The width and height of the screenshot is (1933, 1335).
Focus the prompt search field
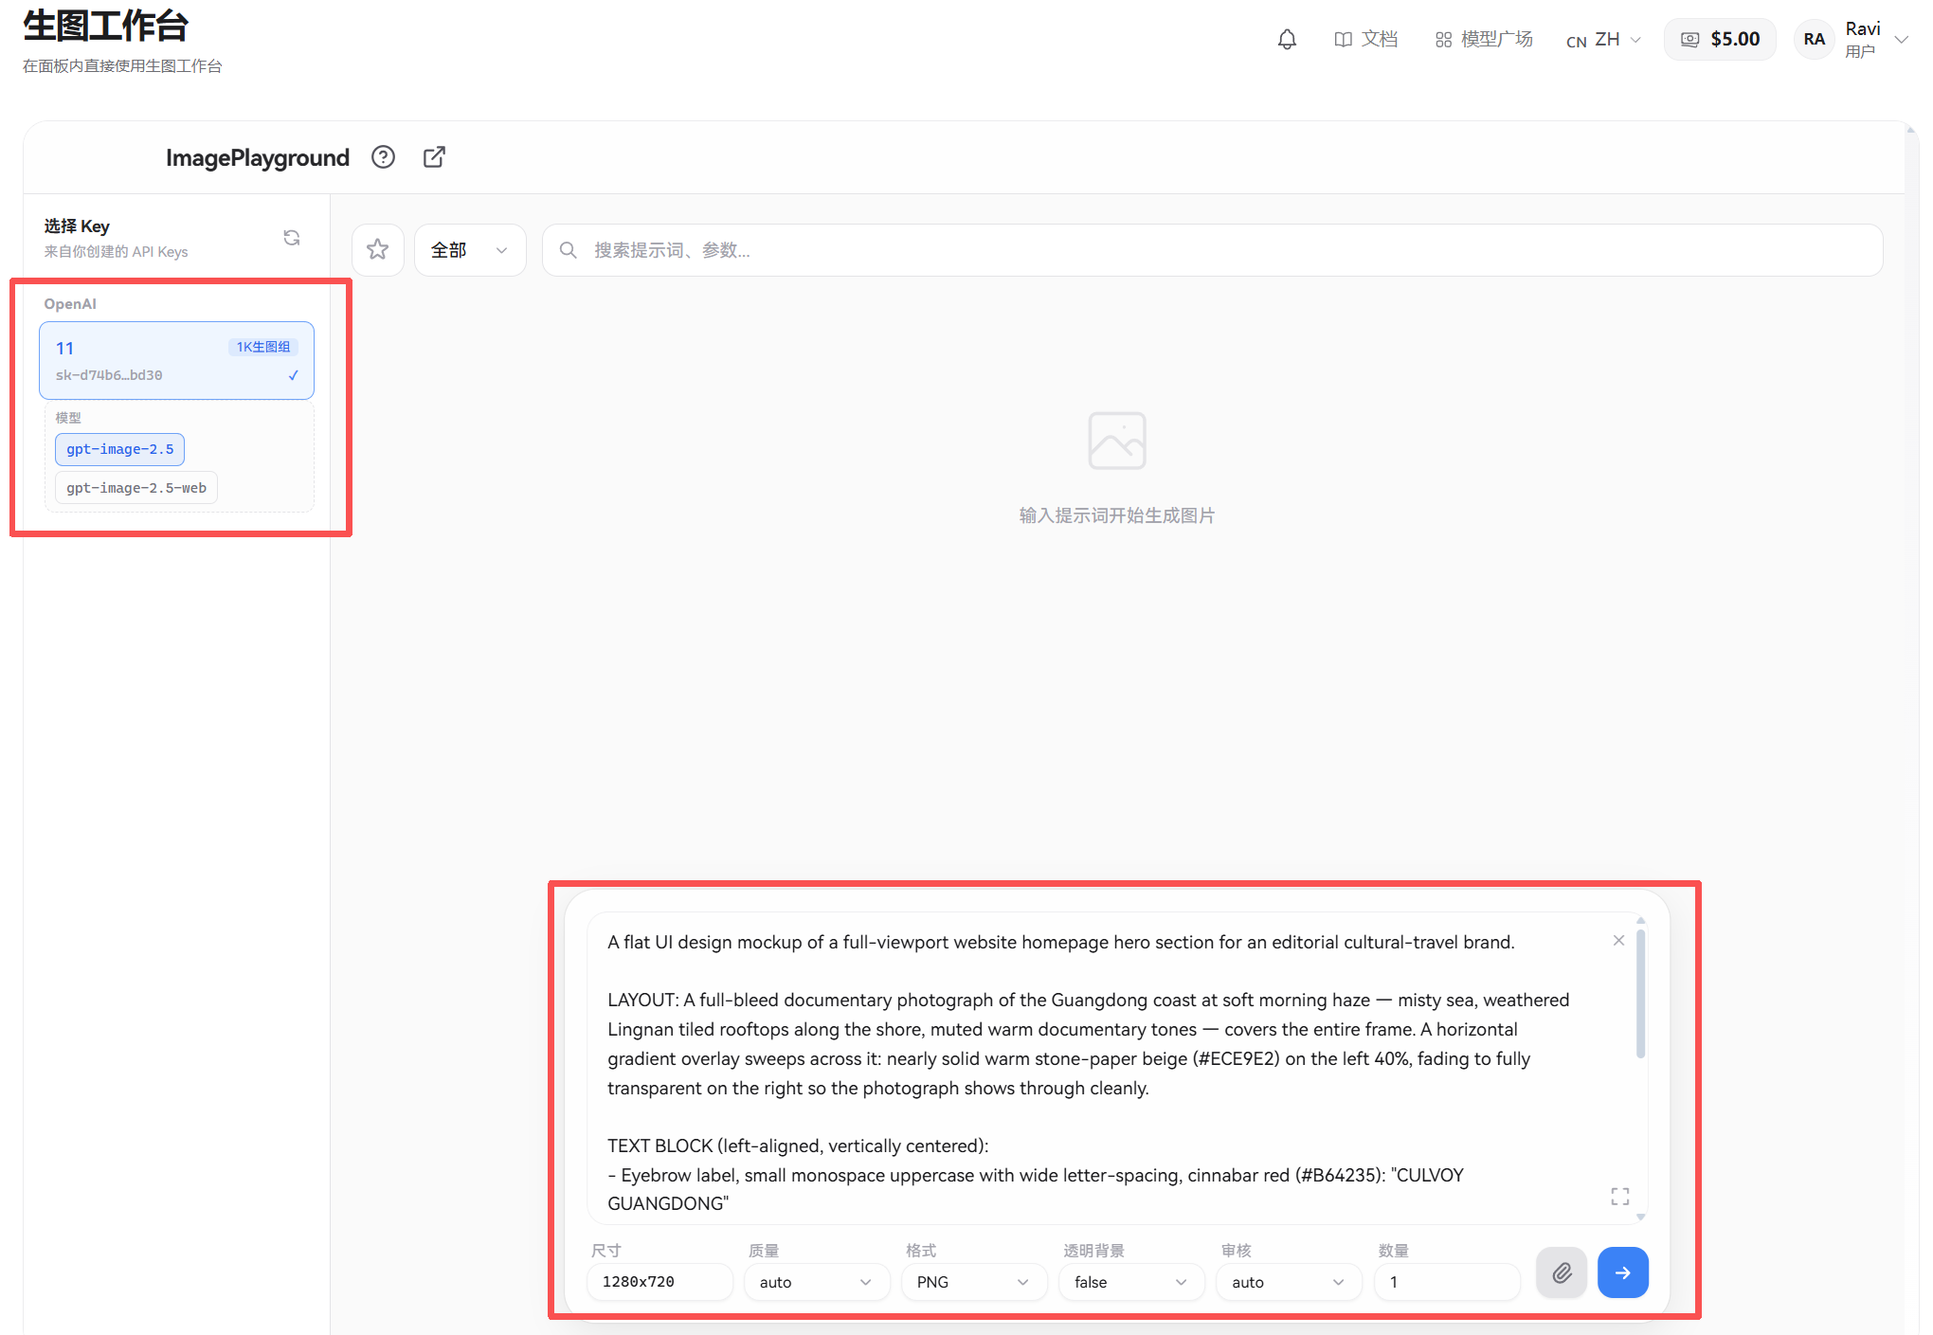(1212, 250)
